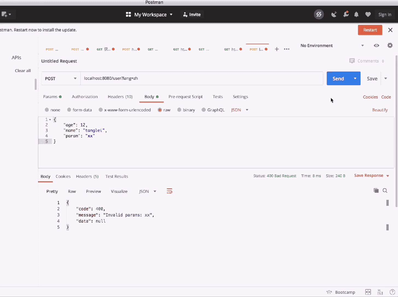This screenshot has width=398, height=297.
Task: Toggle the two-pane layout icon in status bar
Action: pos(368,292)
